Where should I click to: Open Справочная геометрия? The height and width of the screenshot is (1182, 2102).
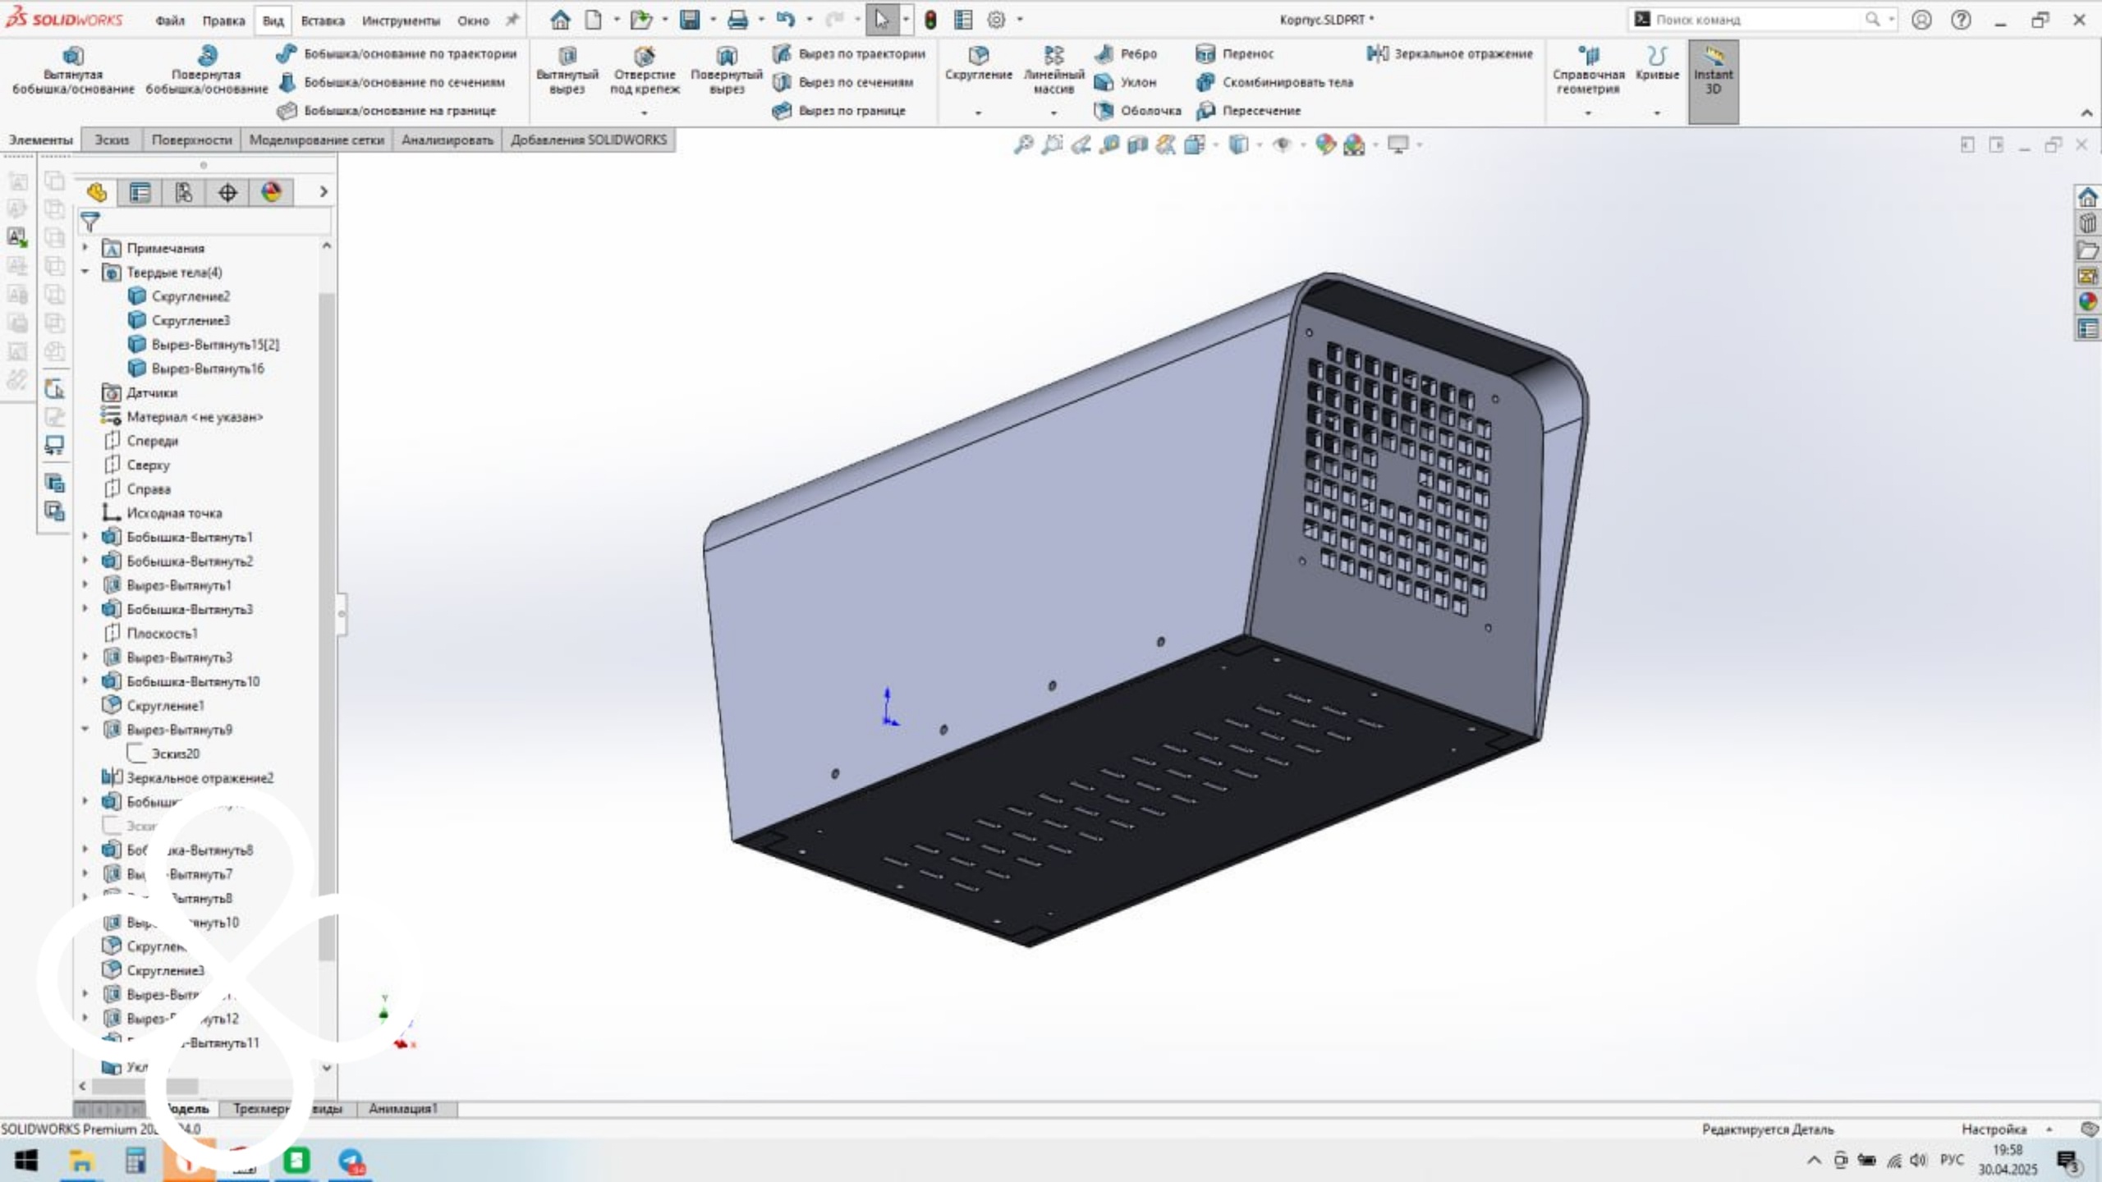[x=1588, y=71]
